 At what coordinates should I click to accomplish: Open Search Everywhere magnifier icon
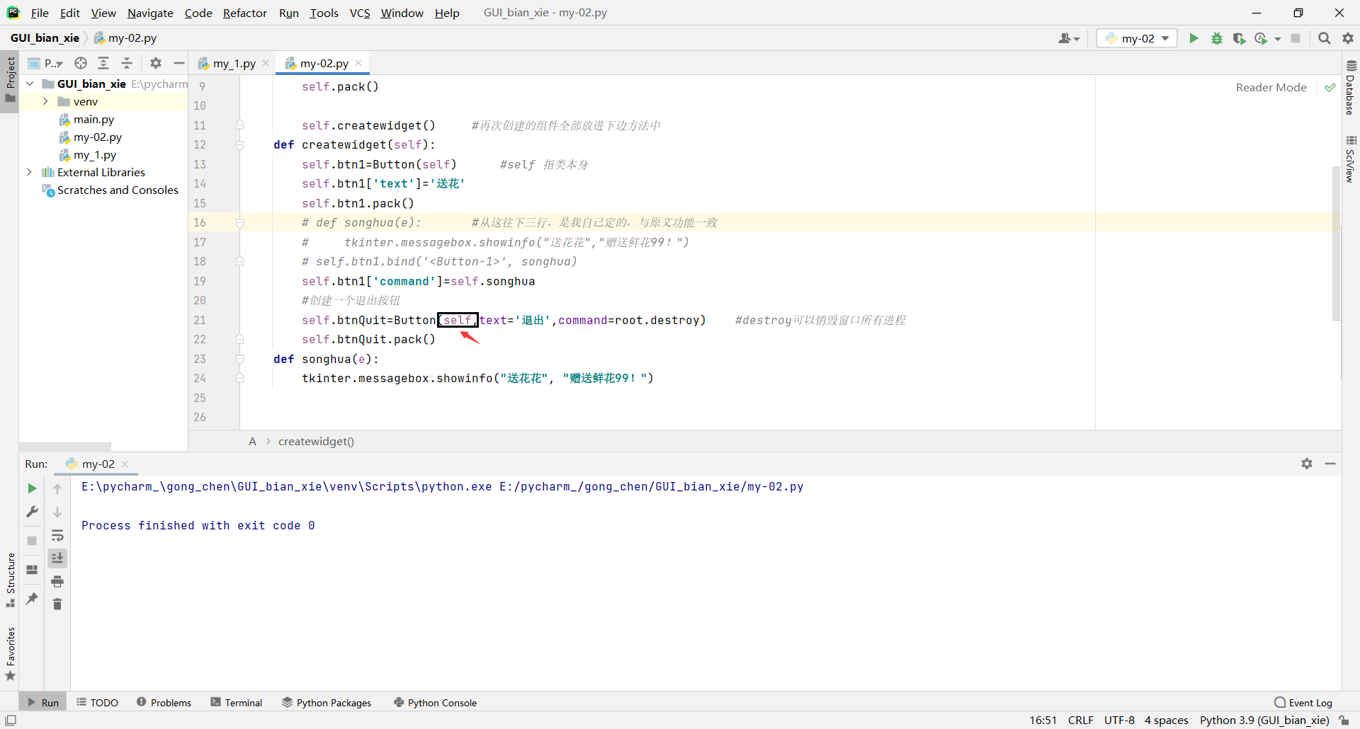click(x=1324, y=38)
